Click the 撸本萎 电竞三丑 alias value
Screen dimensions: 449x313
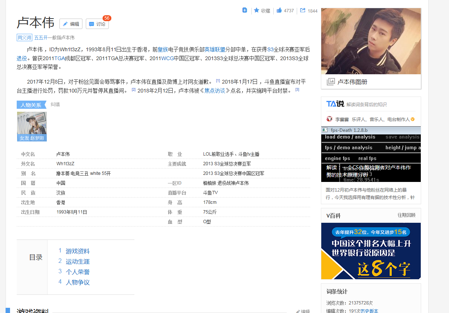pyautogui.click(x=84, y=173)
